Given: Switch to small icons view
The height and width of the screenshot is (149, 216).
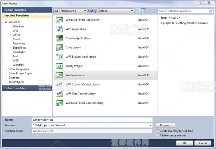Looking at the screenshot, I should [138, 11].
